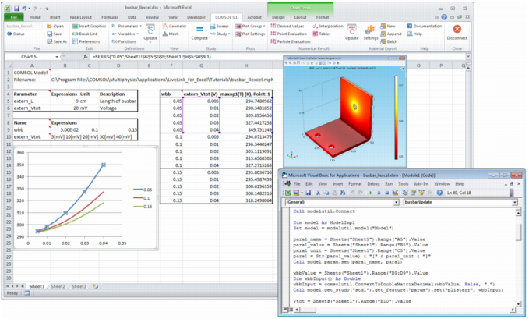The height and width of the screenshot is (319, 529).
Task: Click the Interpolation icon
Action: pos(315,26)
